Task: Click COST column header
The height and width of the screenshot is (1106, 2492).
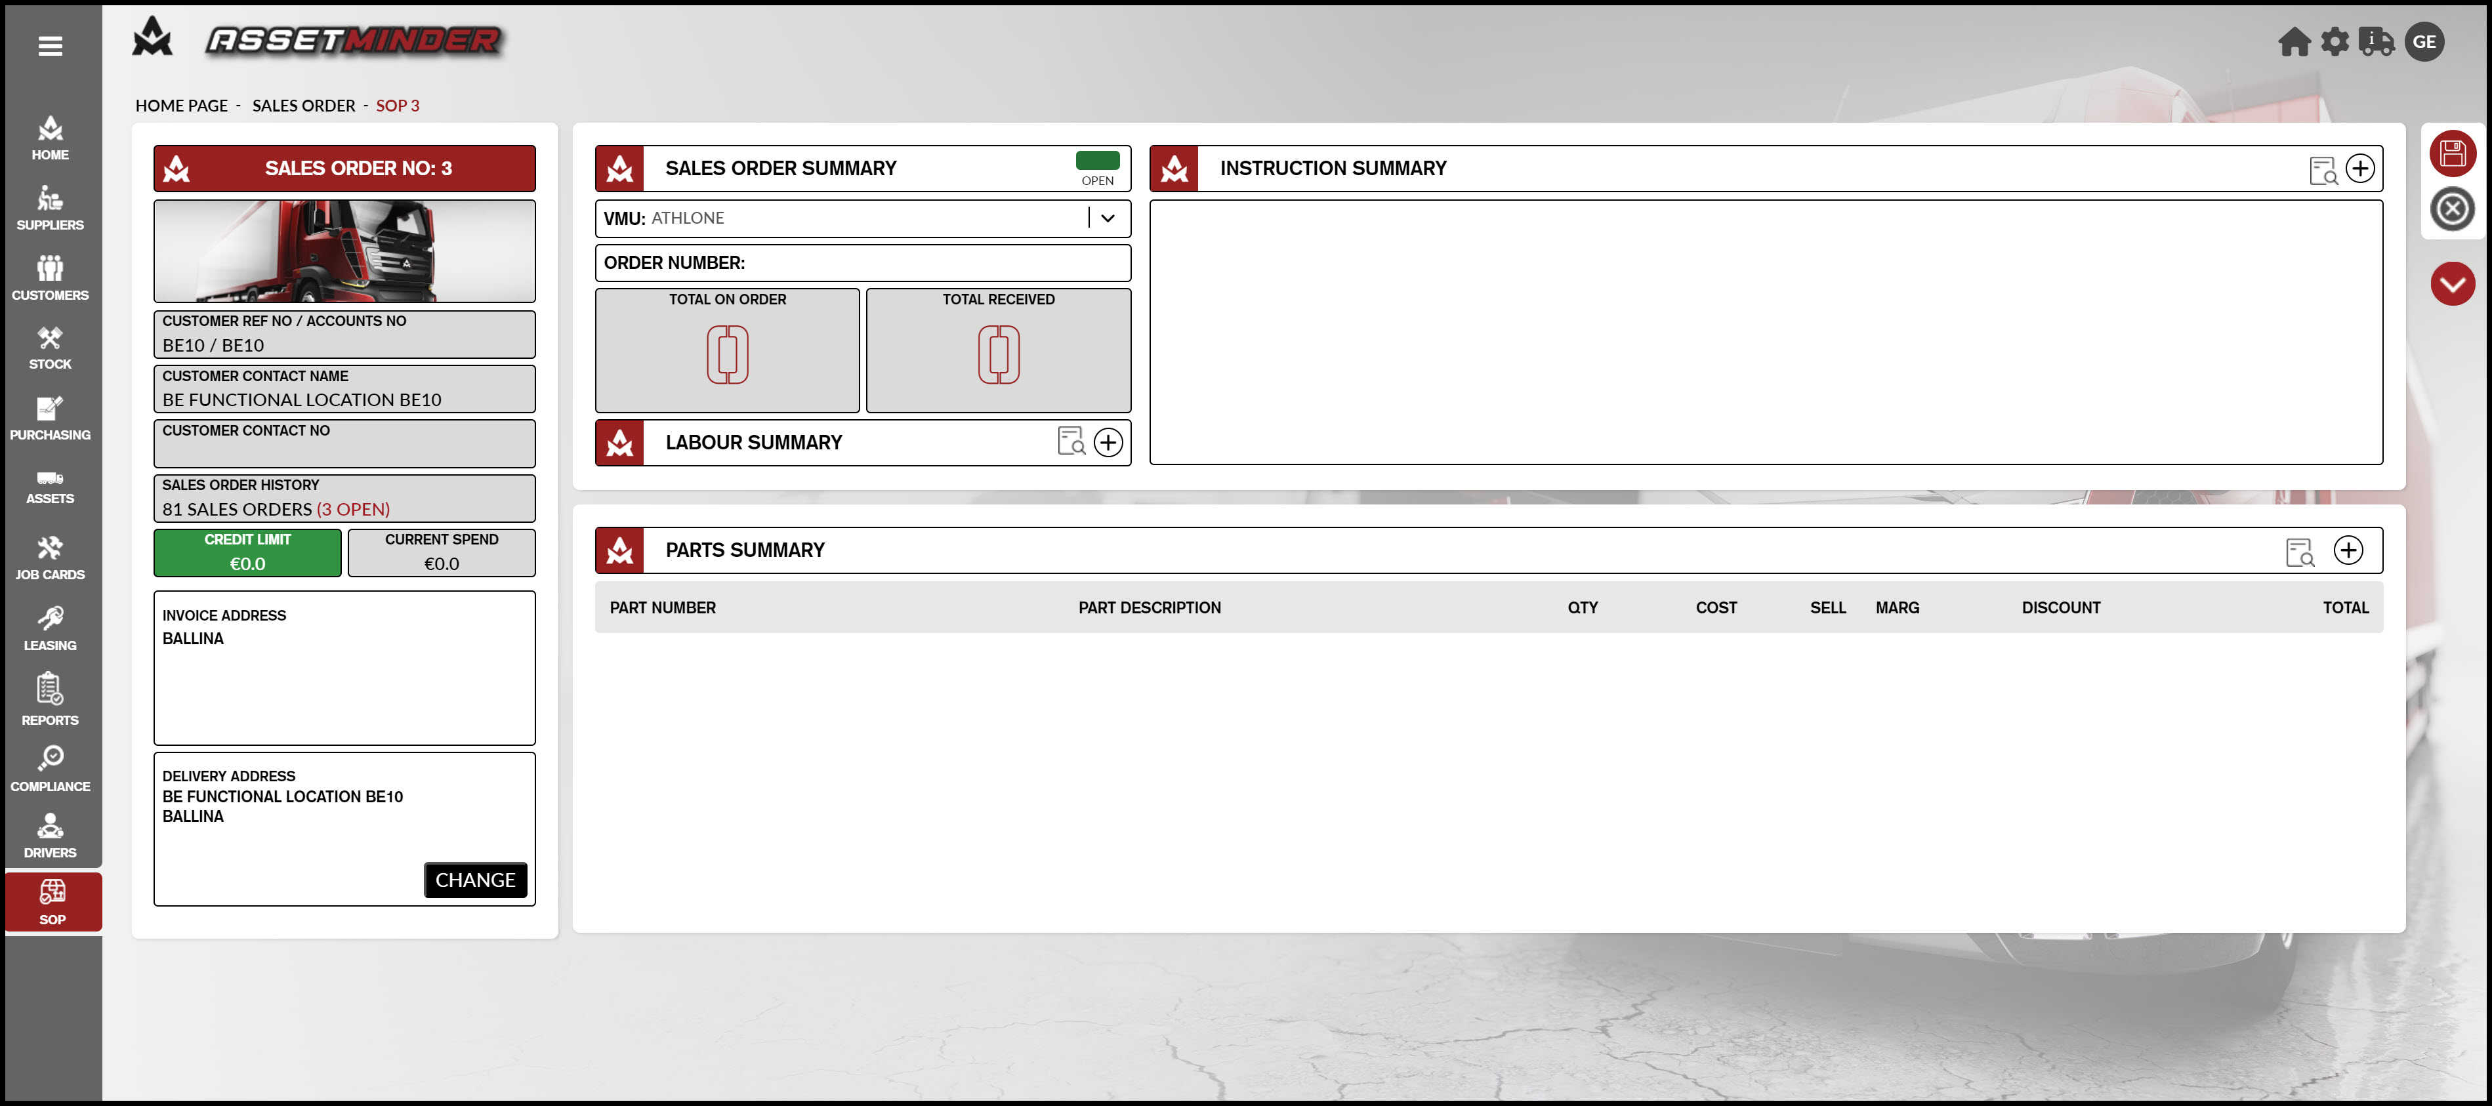Action: coord(1716,608)
